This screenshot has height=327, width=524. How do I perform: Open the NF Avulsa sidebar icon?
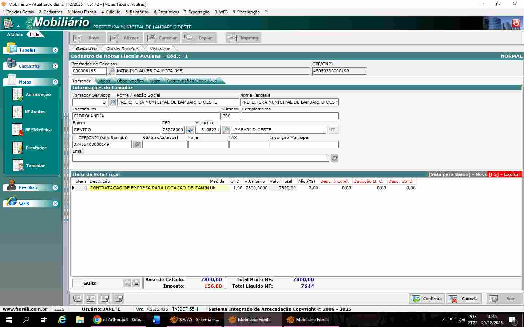pos(17,112)
